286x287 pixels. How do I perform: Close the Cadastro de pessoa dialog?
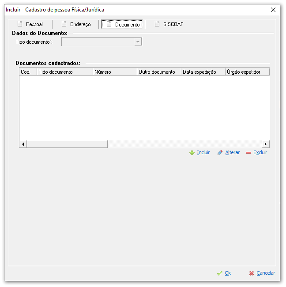point(273,10)
